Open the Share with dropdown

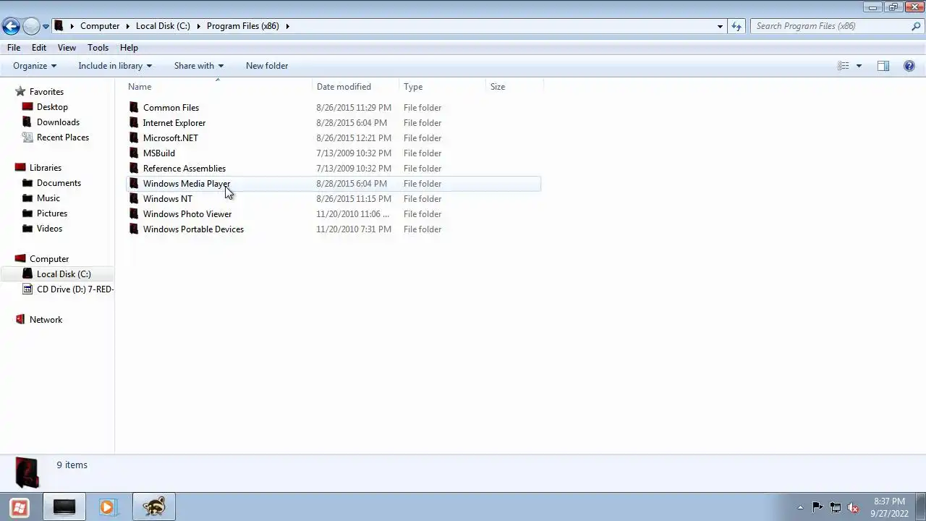coord(199,66)
